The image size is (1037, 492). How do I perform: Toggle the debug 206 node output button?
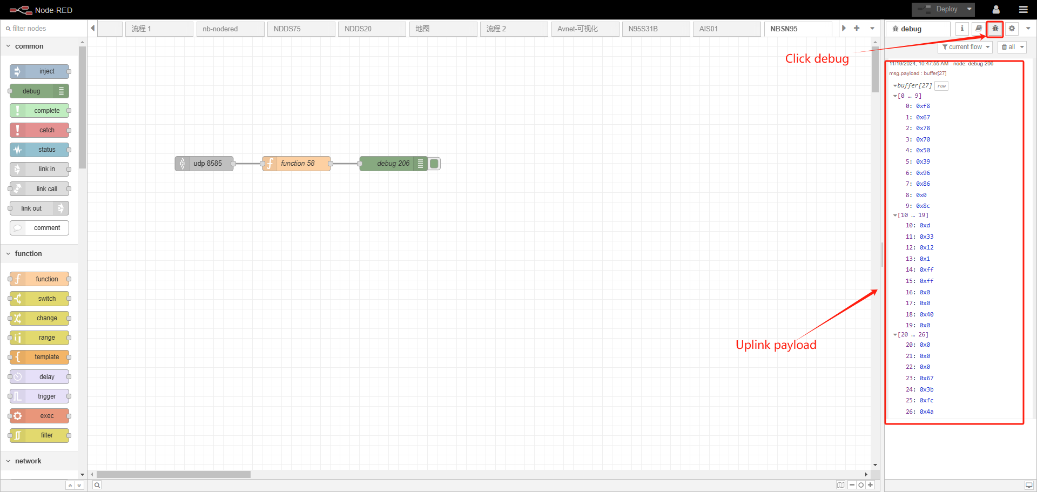pos(434,164)
